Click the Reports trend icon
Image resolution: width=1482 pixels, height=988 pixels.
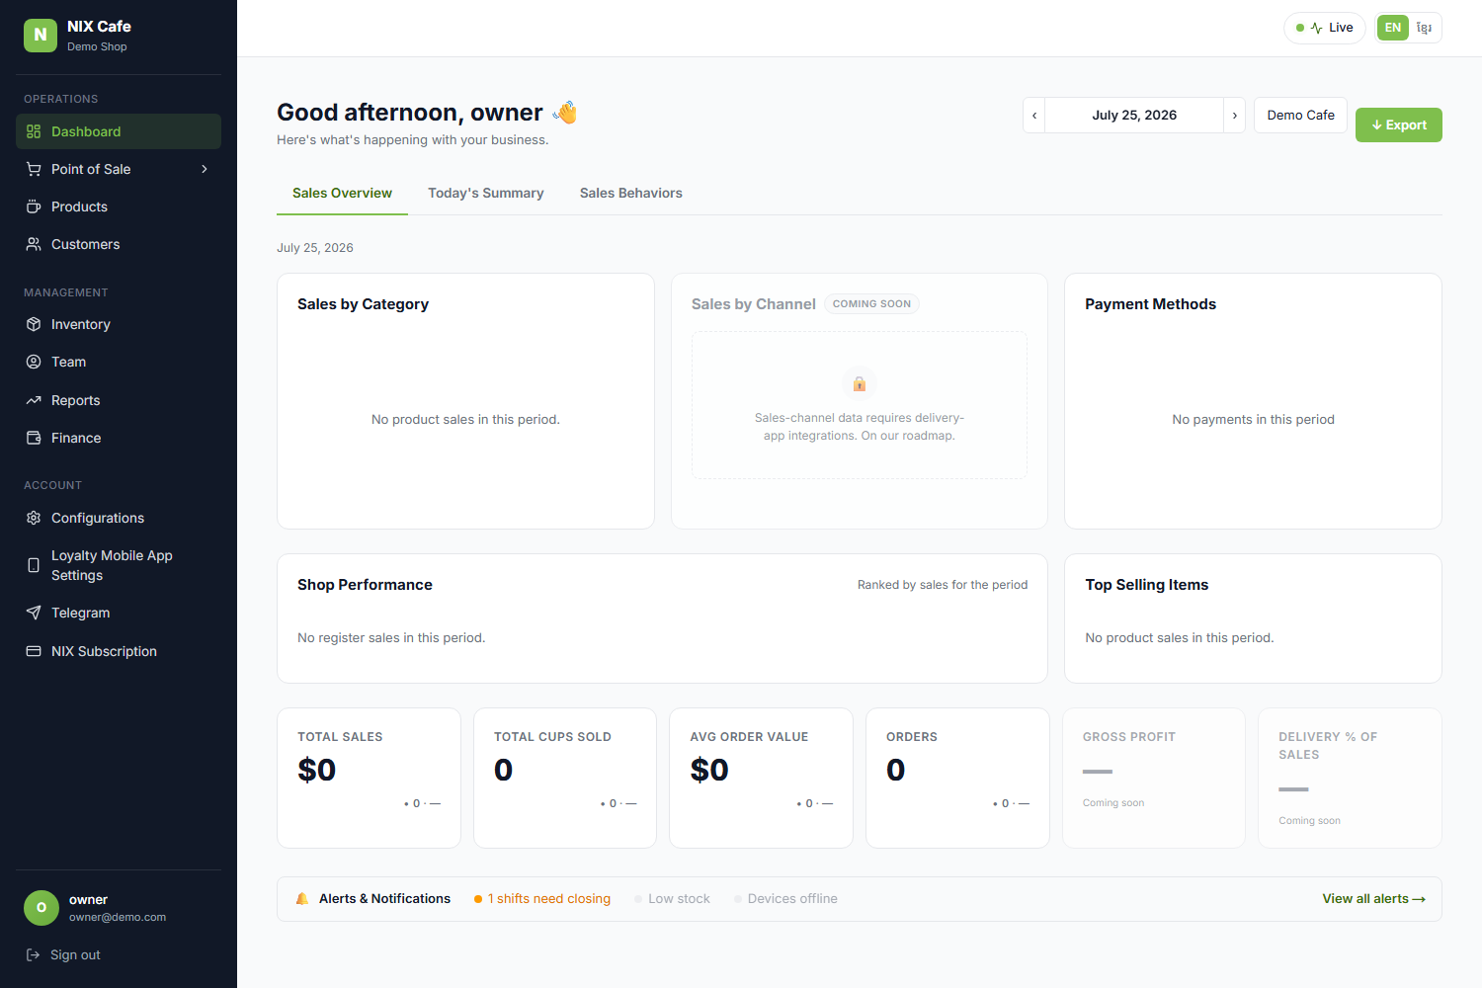[x=34, y=400]
